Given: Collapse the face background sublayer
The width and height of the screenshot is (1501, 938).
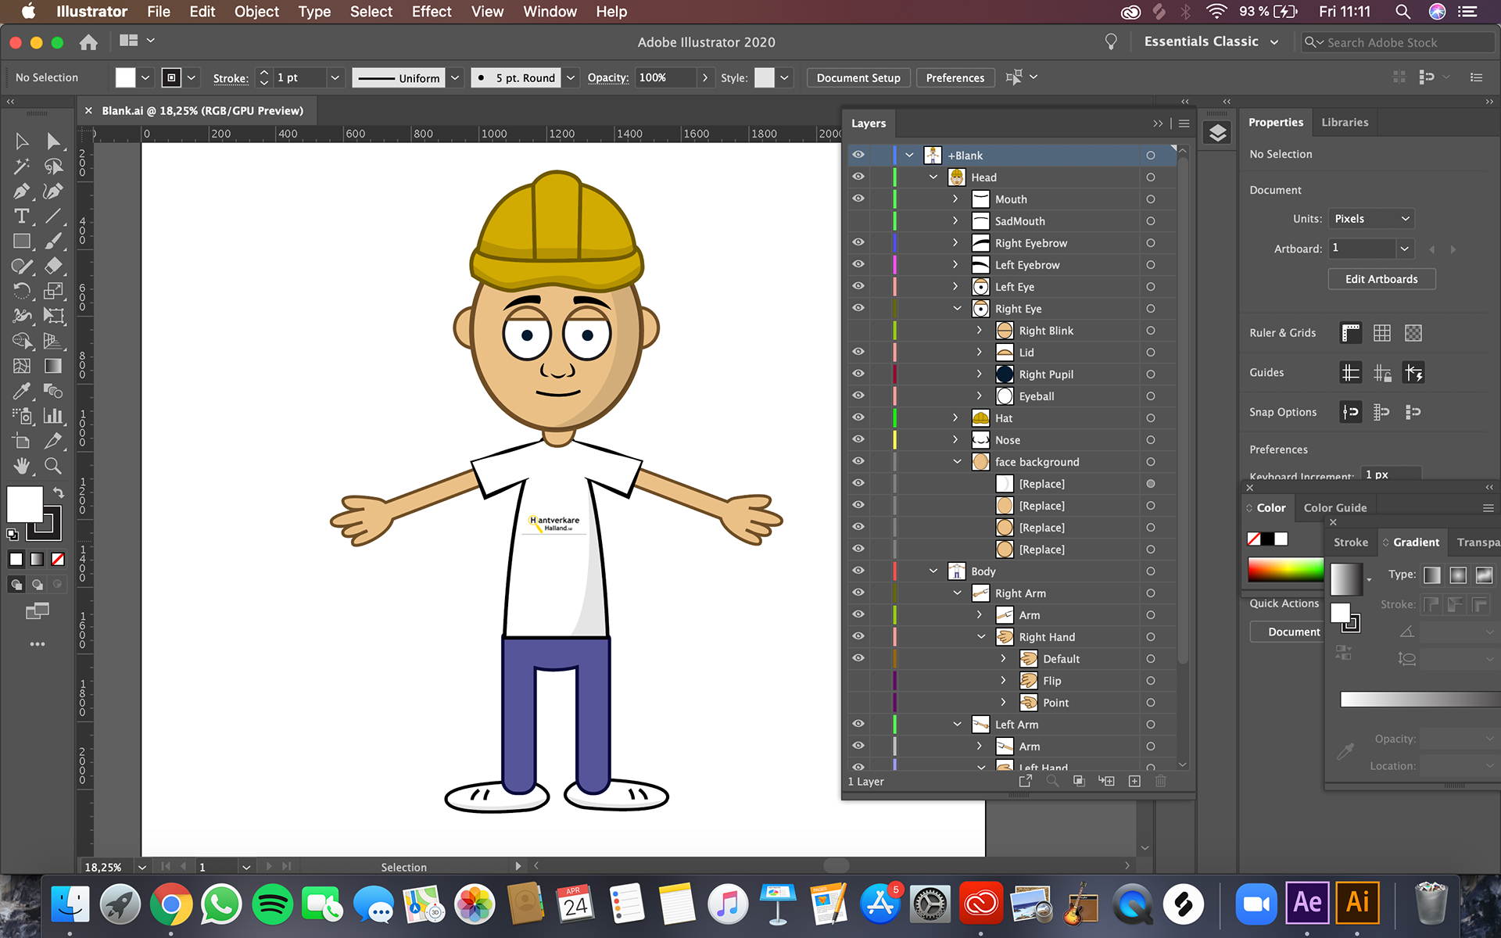Looking at the screenshot, I should click(x=957, y=461).
